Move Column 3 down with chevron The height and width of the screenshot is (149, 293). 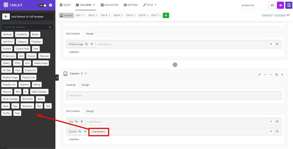tap(271, 74)
